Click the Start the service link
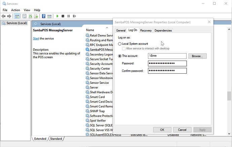232x147 pixels. 36,38
